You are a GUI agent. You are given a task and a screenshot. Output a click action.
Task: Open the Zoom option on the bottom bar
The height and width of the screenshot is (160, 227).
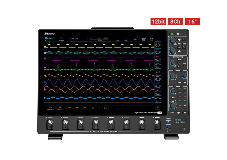pos(69,108)
